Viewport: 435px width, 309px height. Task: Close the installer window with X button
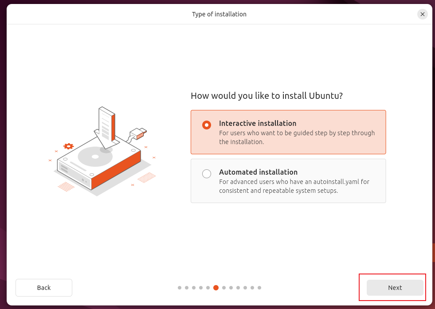[x=423, y=14]
